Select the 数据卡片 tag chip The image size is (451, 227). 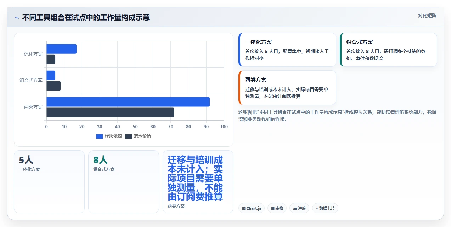[325, 208]
